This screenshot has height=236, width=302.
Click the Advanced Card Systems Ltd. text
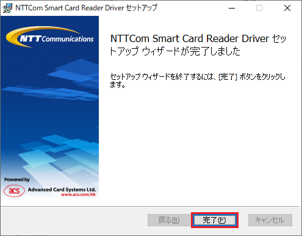[x=62, y=190]
